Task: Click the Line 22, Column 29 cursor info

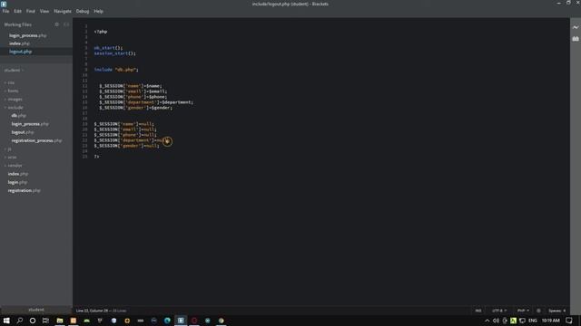Action: pos(93,311)
